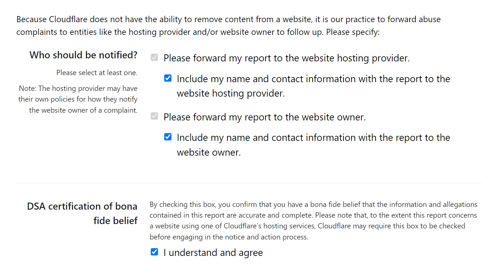Uncheck include contact info for hosting provider checkbox
The height and width of the screenshot is (271, 500).
[x=168, y=78]
